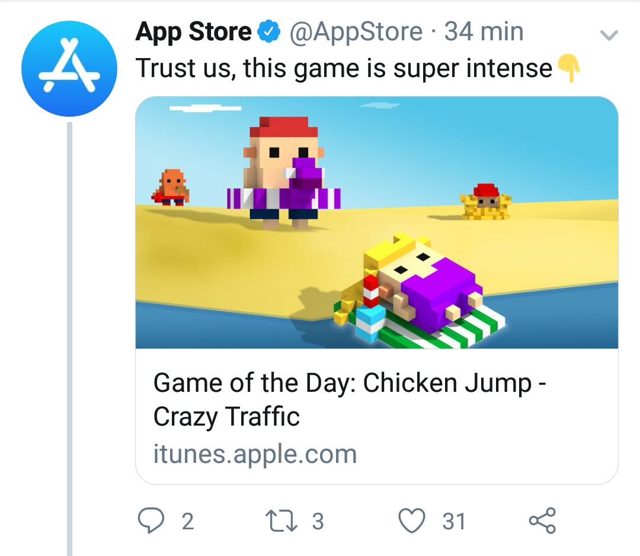Screen dimensions: 640x556
Task: Visit the @AppStore handle
Action: point(356,32)
